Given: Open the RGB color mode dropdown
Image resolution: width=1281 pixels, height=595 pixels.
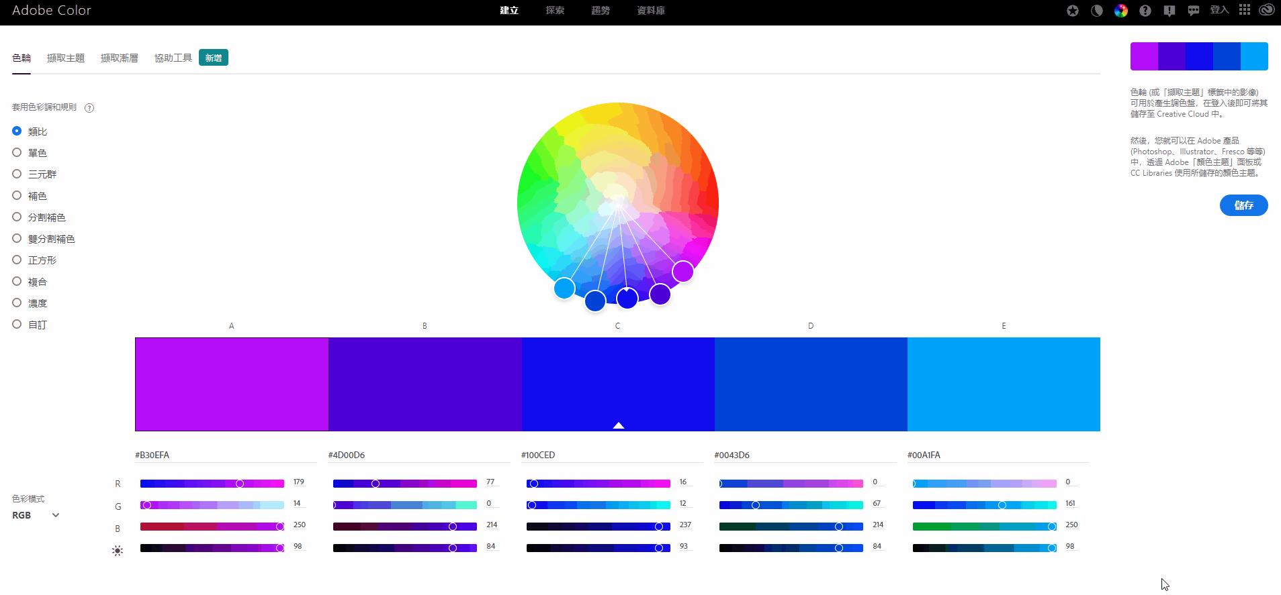Looking at the screenshot, I should [x=36, y=515].
